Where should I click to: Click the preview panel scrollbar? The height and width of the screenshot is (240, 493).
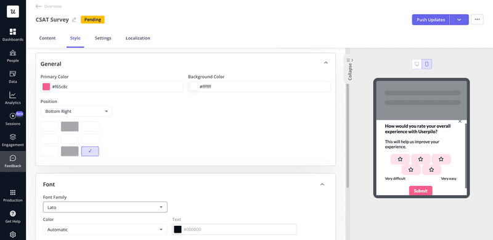[x=467, y=155]
